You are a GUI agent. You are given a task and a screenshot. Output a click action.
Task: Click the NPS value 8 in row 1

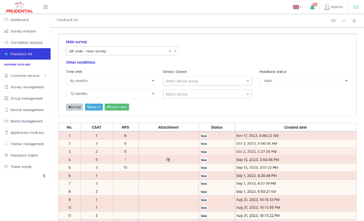click(x=126, y=136)
